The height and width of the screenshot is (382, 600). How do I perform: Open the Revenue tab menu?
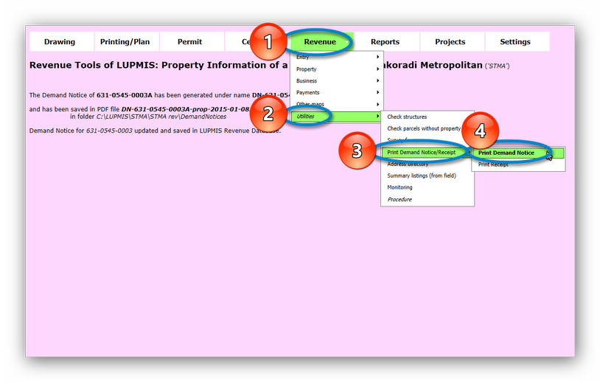pyautogui.click(x=321, y=42)
